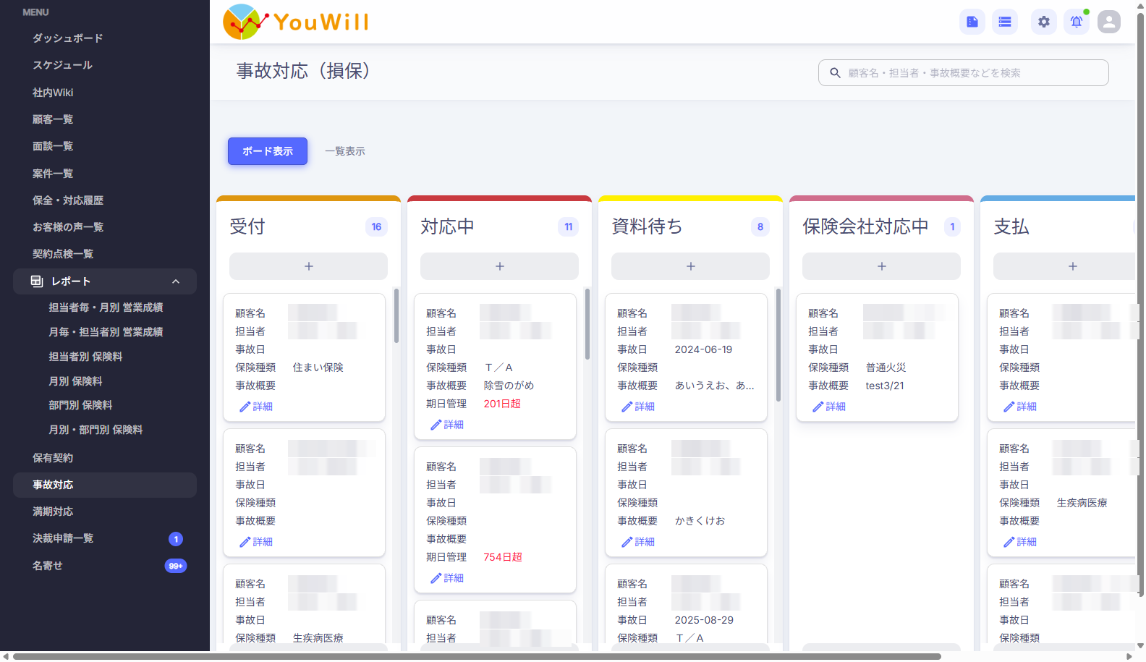The image size is (1146, 662).
Task: Open 月別 保険料 report
Action: (75, 381)
